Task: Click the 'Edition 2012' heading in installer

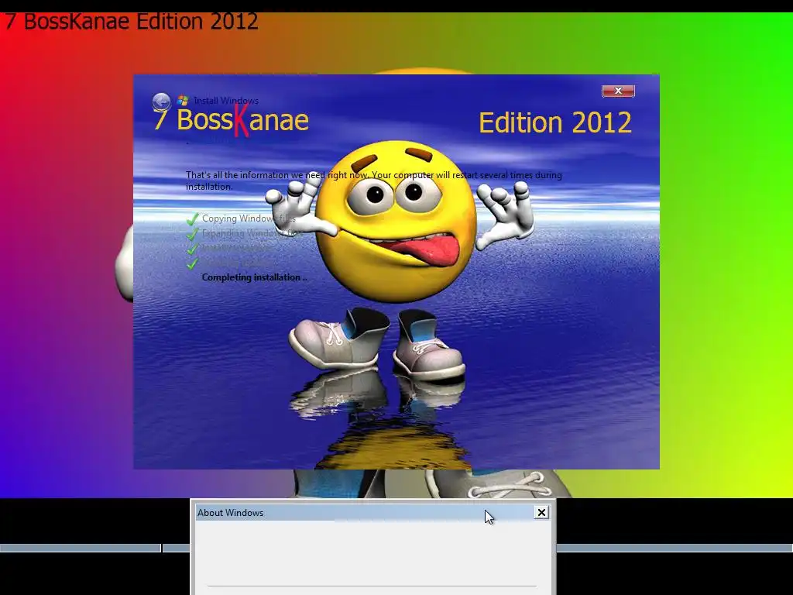Action: pyautogui.click(x=554, y=123)
